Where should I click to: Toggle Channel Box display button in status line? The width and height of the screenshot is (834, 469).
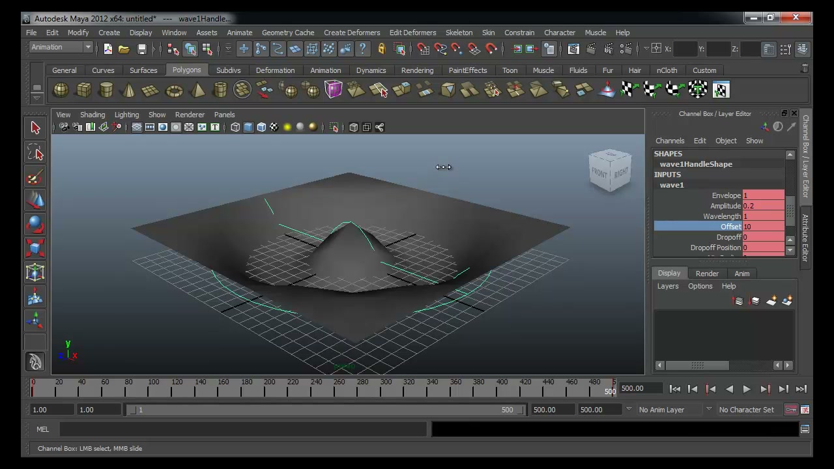(x=802, y=49)
